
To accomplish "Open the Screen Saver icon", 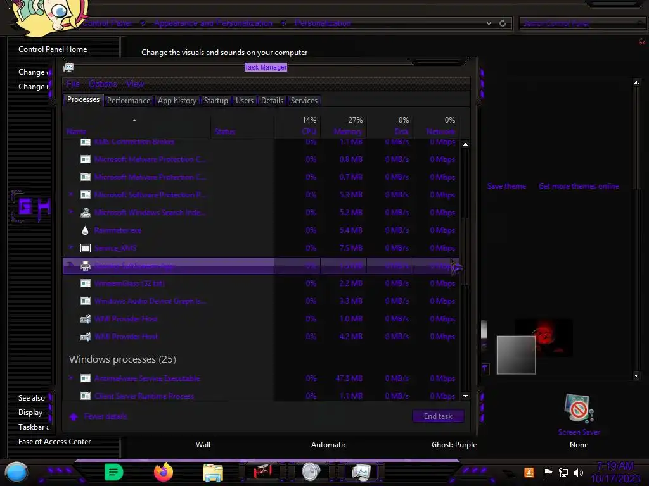I will pos(579,408).
